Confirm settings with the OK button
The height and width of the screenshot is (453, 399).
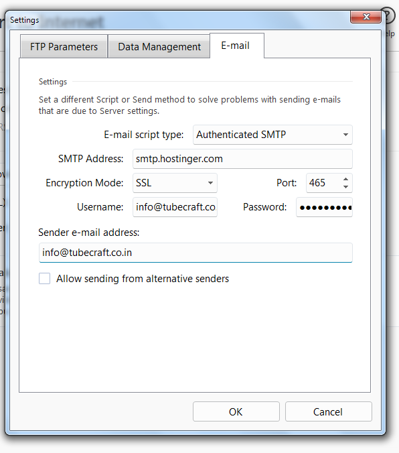click(236, 411)
